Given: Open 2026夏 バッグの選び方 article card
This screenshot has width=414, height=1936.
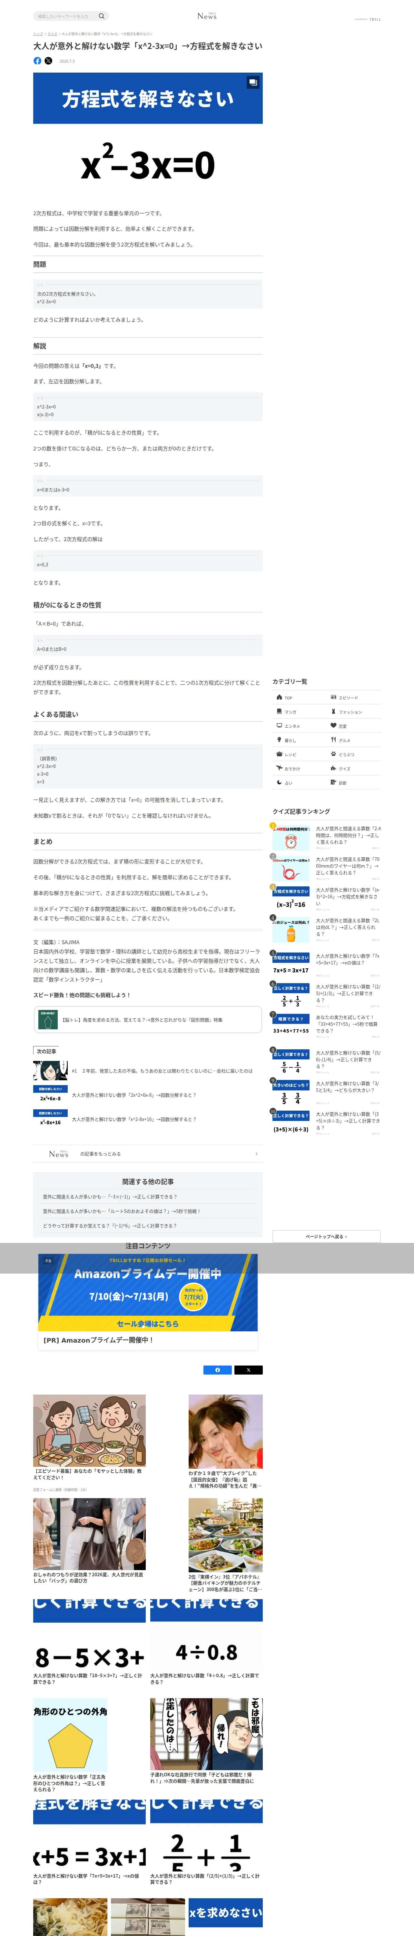Looking at the screenshot, I should (x=89, y=1541).
